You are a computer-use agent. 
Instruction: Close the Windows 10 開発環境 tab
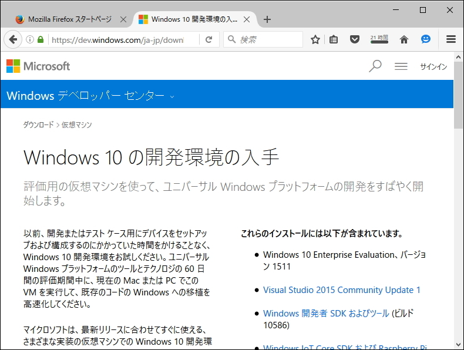[x=247, y=19]
